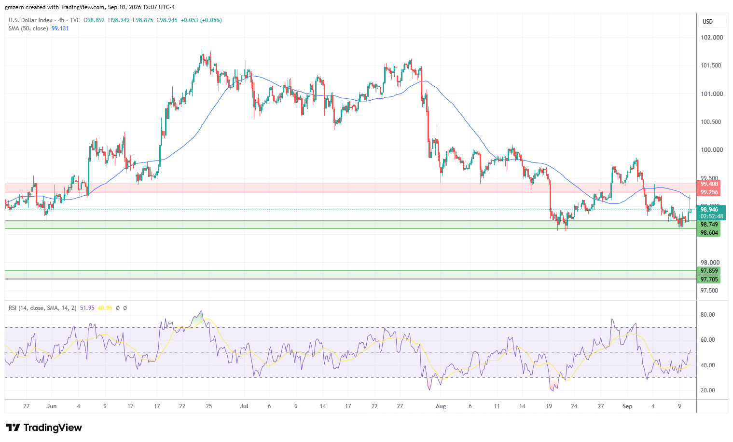Click the green support label 97.705
Image resolution: width=733 pixels, height=442 pixels.
click(x=709, y=280)
